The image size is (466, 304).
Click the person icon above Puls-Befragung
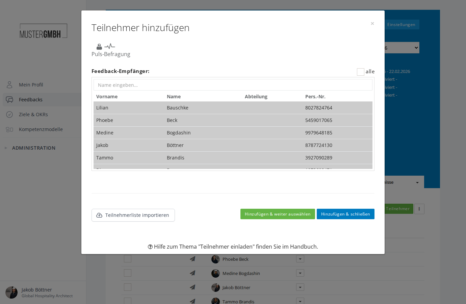coord(99,47)
